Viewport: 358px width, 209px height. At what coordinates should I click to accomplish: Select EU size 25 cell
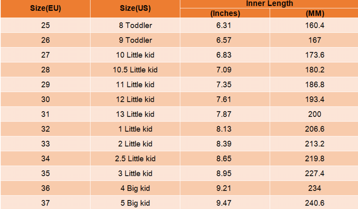click(x=45, y=25)
